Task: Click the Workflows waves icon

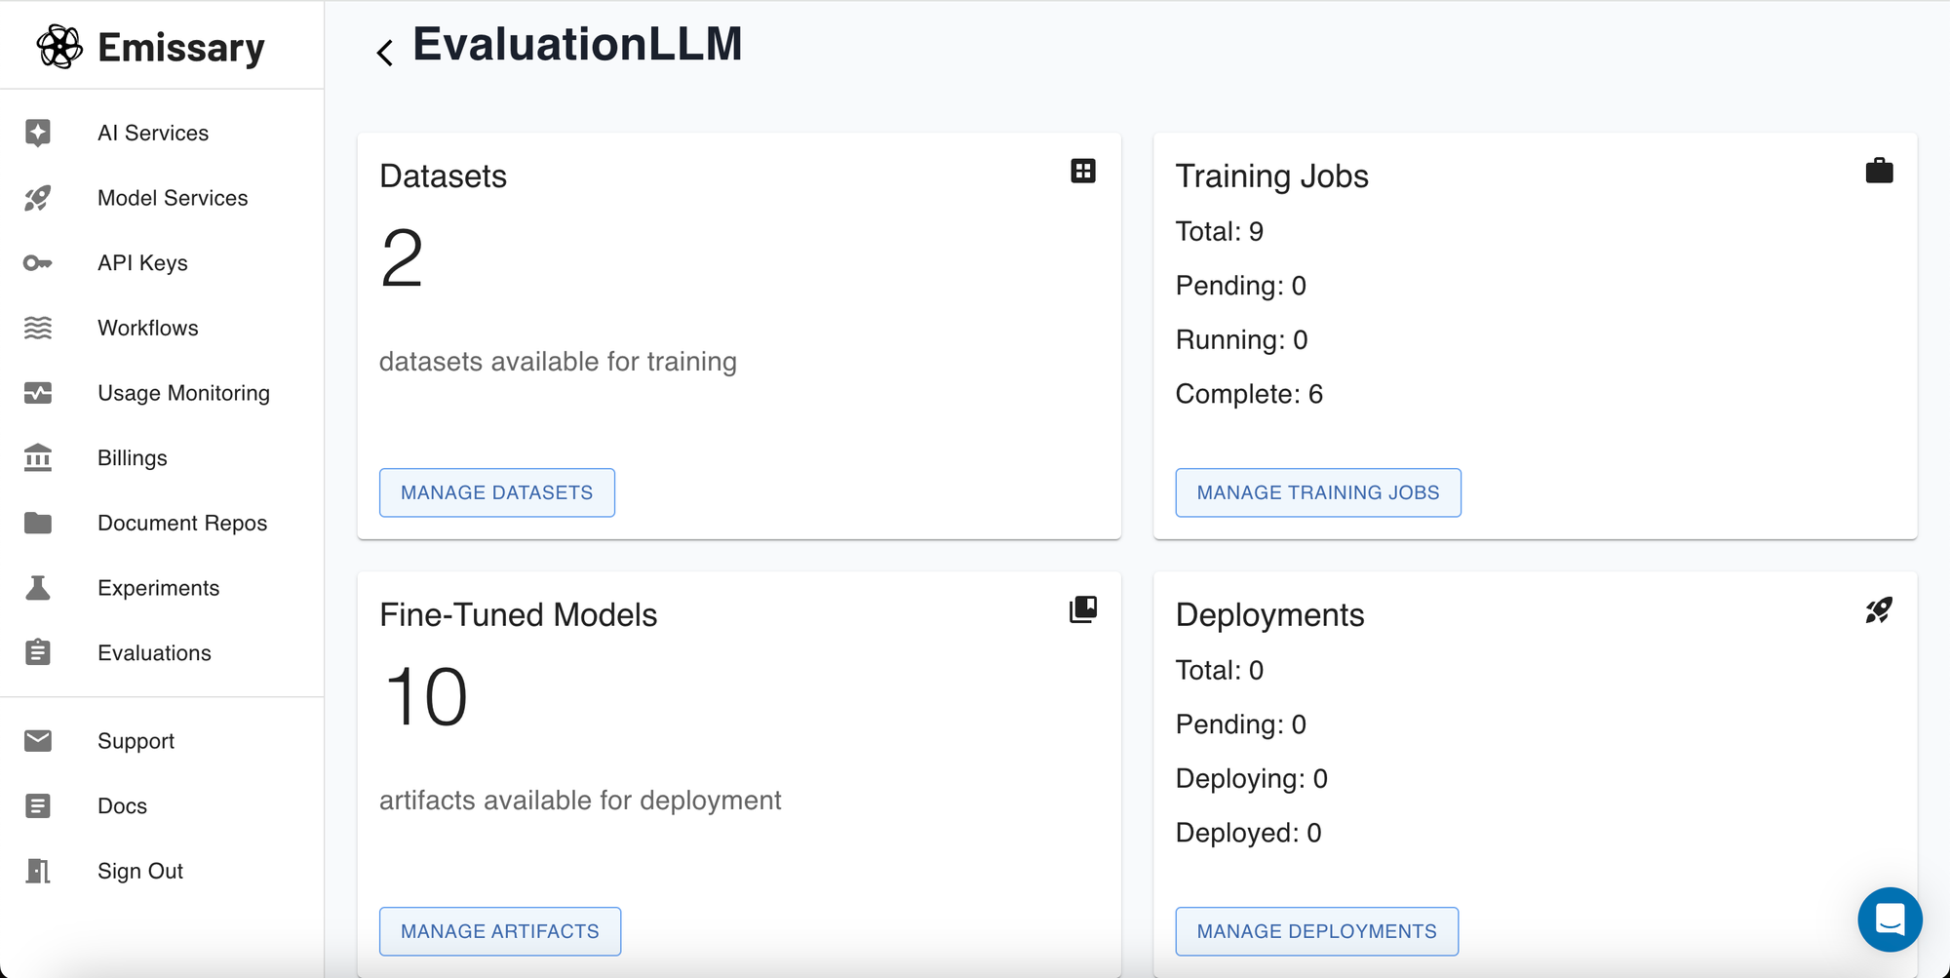Action: click(x=38, y=328)
